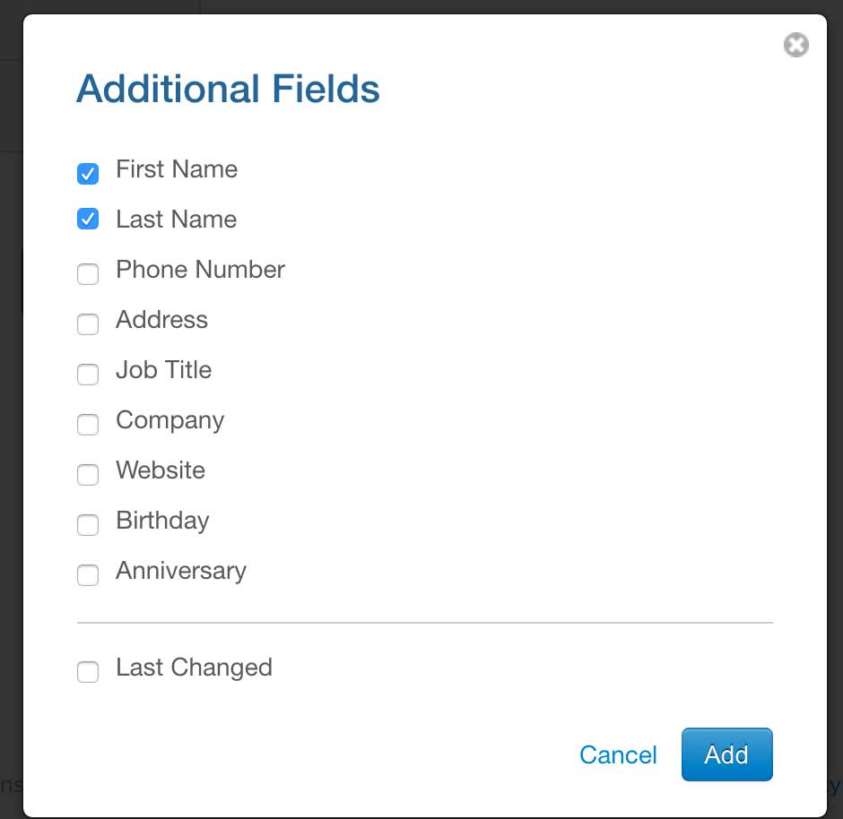843x819 pixels.
Task: Tick the Last Changed checkbox
Action: [88, 672]
